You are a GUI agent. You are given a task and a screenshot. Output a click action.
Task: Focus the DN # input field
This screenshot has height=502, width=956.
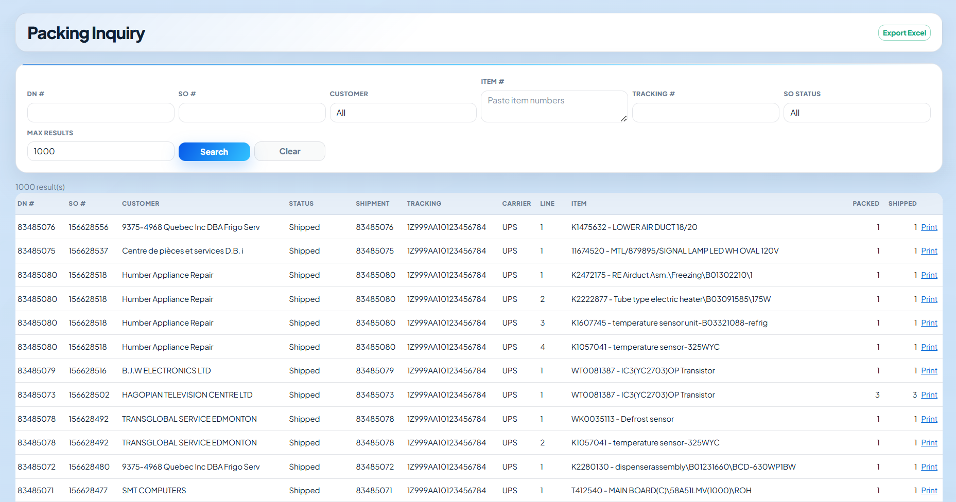click(100, 113)
